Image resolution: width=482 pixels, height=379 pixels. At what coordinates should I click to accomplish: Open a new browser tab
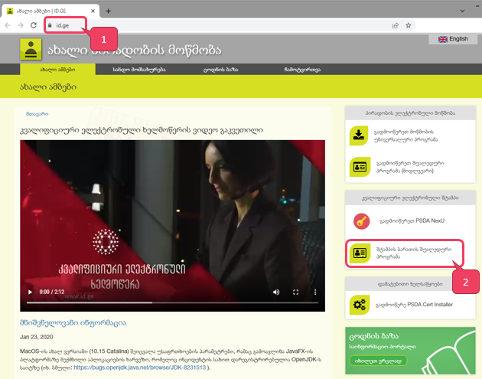click(x=108, y=10)
